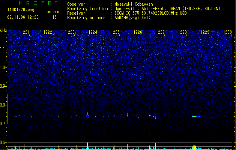Click the 1224 time marker
This screenshot has width=236, height=150.
coord(93,32)
